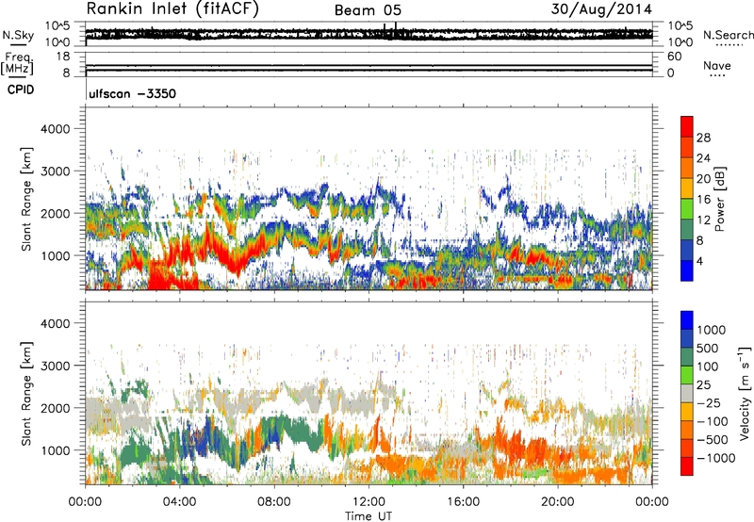754x522 pixels.
Task: Click the '4000' range tick of velocity panel
Action: 55,323
